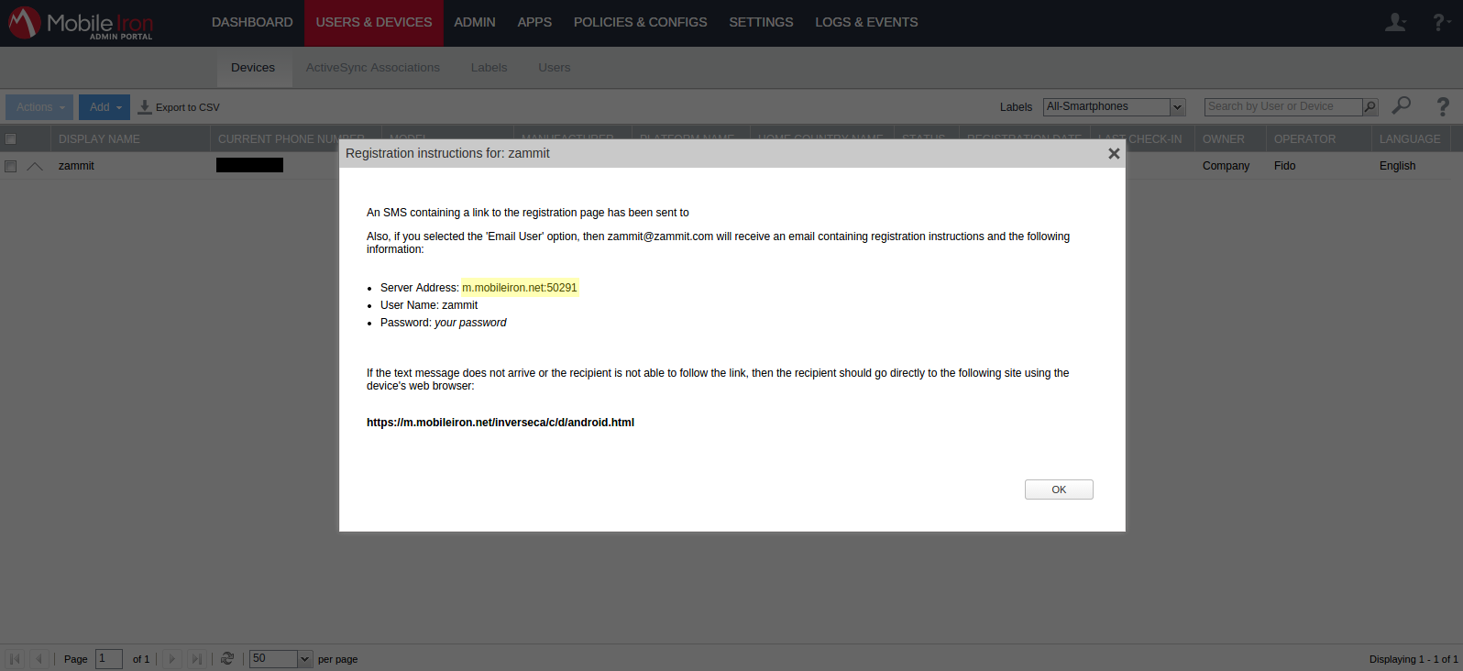
Task: Expand the zammit row details caret
Action: (x=35, y=166)
